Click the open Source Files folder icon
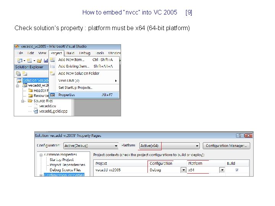 30,101
